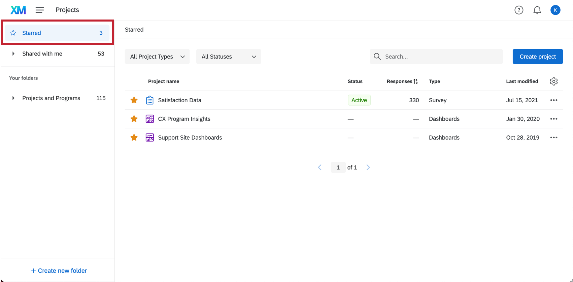Unstar the Satisfaction Data project

[x=134, y=100]
